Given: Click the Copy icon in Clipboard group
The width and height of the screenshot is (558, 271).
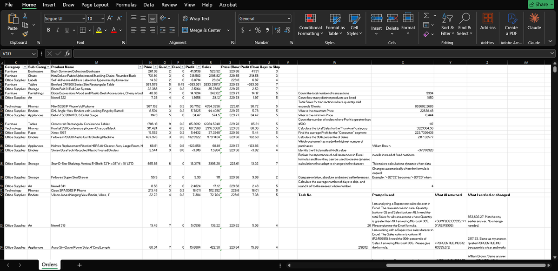Looking at the screenshot, I should pos(25,25).
